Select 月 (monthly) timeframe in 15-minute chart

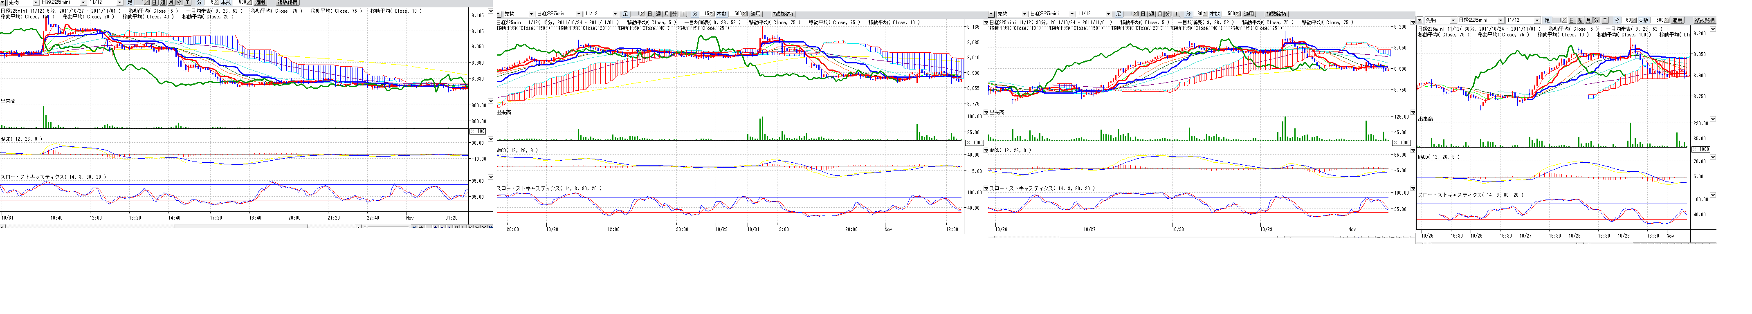tap(667, 14)
